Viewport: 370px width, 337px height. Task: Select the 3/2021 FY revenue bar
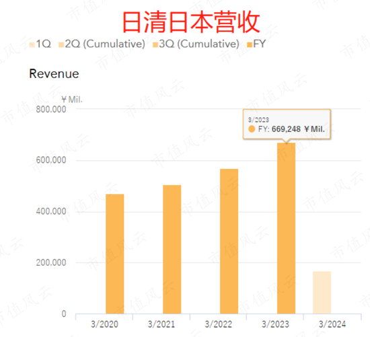coord(172,249)
